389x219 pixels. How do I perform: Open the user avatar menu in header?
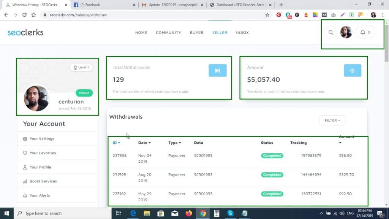point(346,32)
